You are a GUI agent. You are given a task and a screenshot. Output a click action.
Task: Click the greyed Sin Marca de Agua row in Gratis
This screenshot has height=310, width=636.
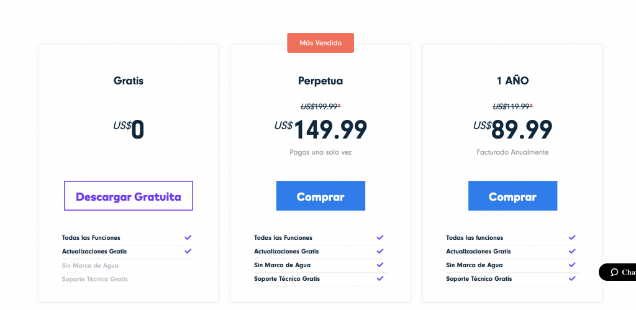click(x=128, y=266)
